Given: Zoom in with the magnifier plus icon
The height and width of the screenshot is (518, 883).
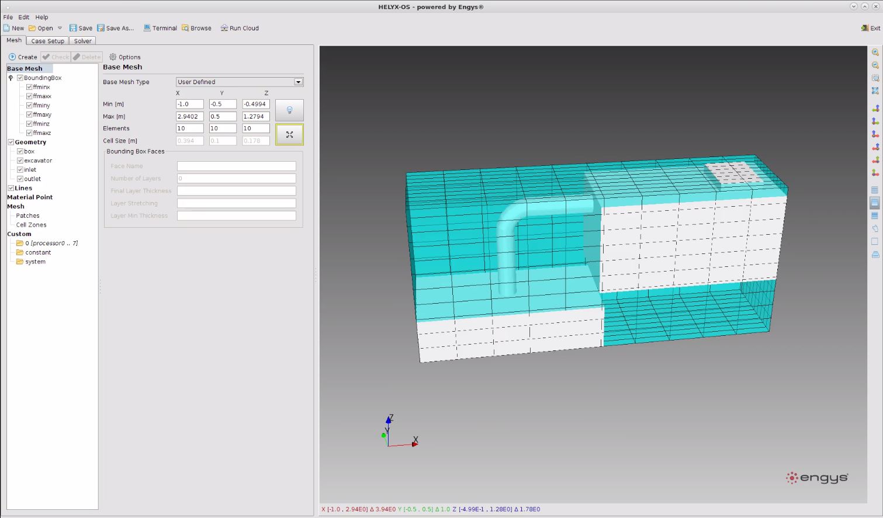Looking at the screenshot, I should (x=875, y=53).
